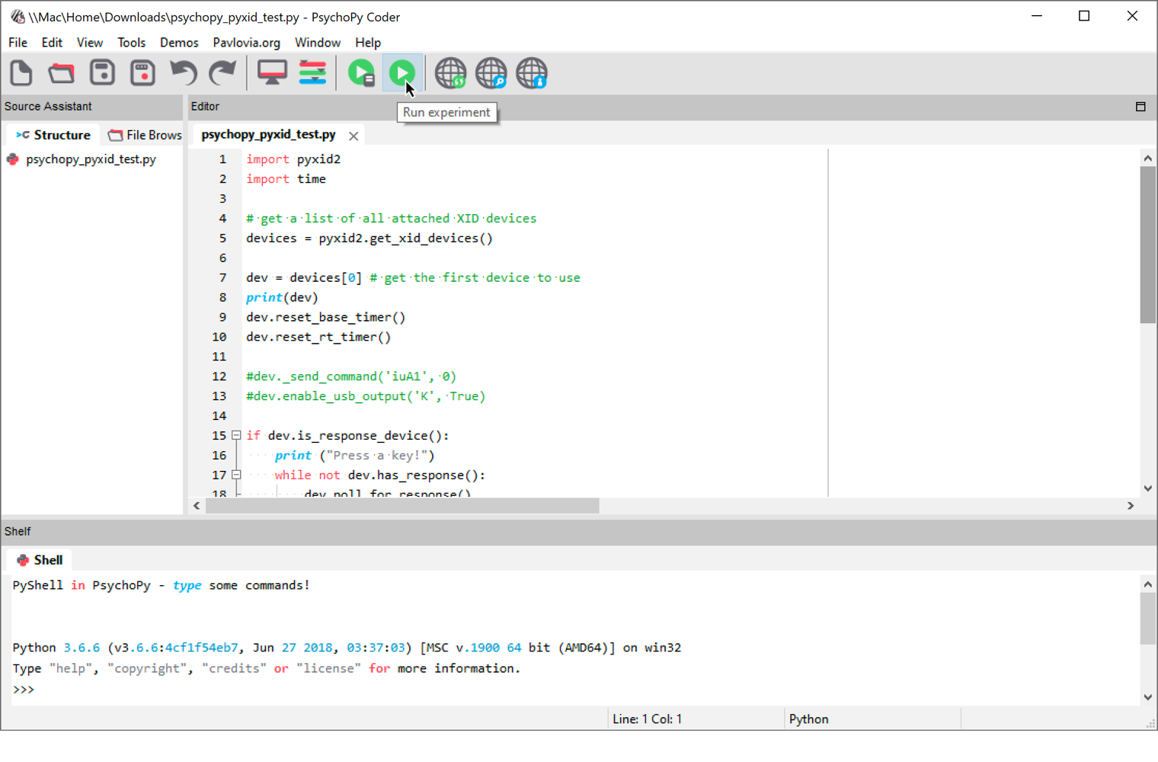Open Monitor Center from the toolbar

[272, 73]
